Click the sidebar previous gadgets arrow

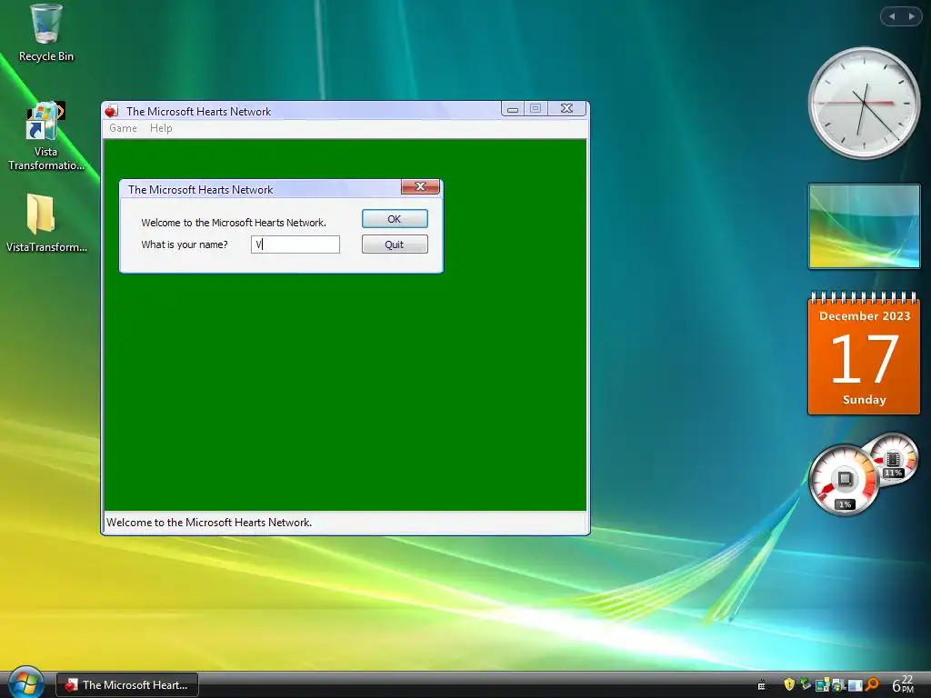pyautogui.click(x=892, y=16)
